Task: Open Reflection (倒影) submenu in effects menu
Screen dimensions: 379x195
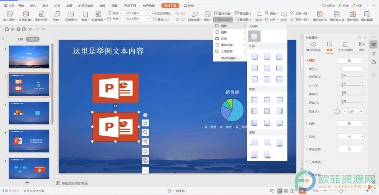Action: (x=230, y=32)
